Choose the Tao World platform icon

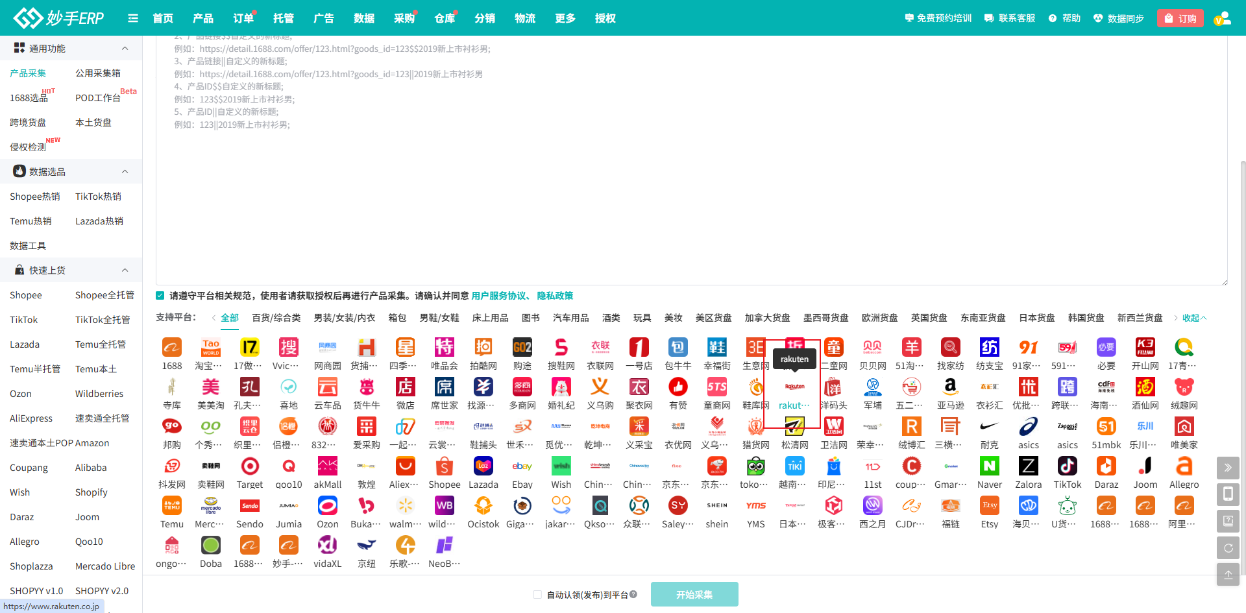211,348
